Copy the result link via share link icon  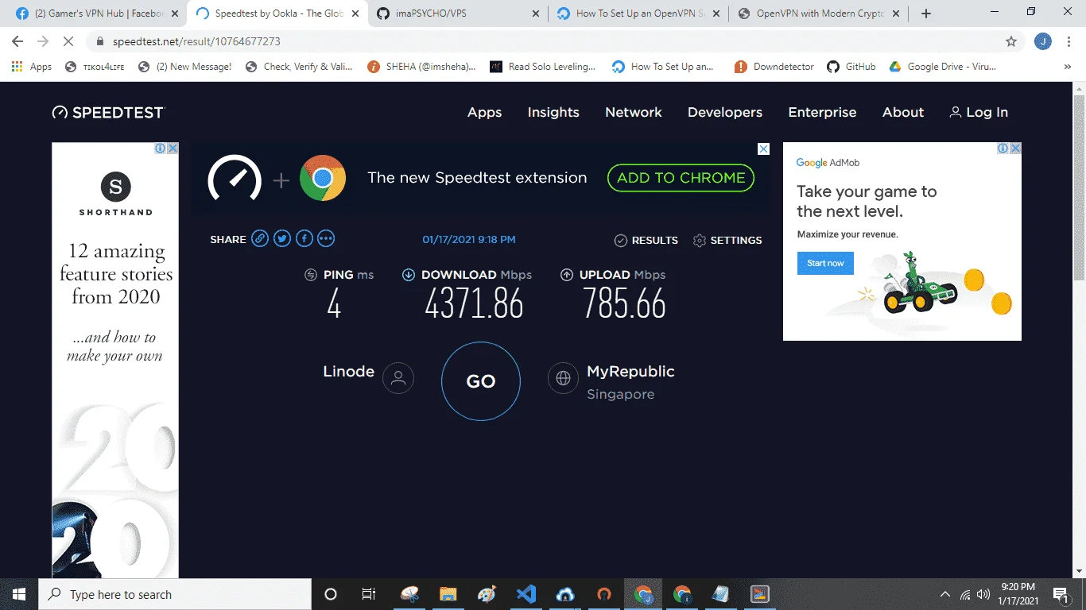(x=260, y=239)
